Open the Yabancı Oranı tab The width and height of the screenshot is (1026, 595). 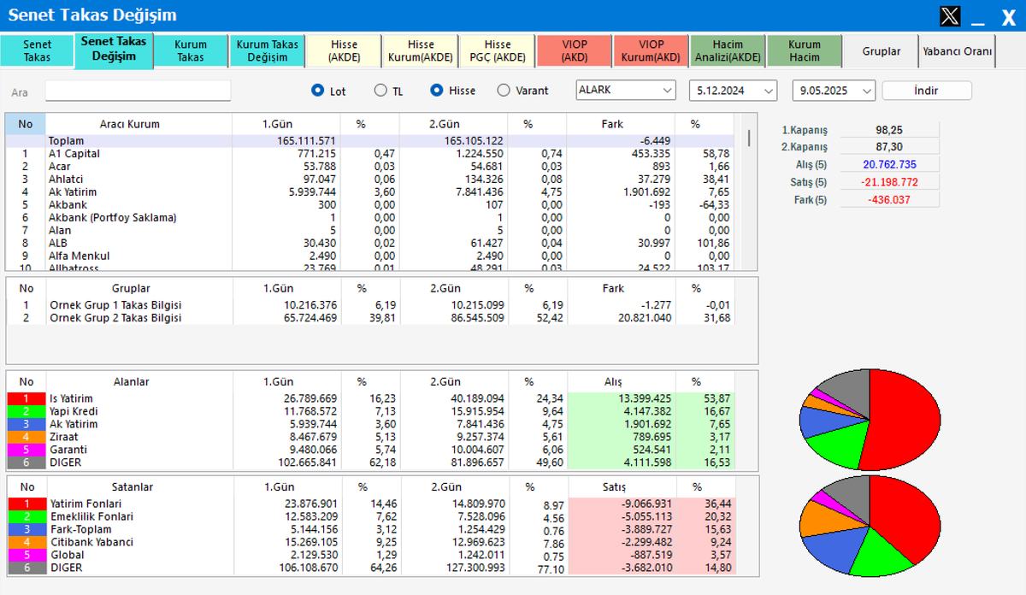(958, 50)
